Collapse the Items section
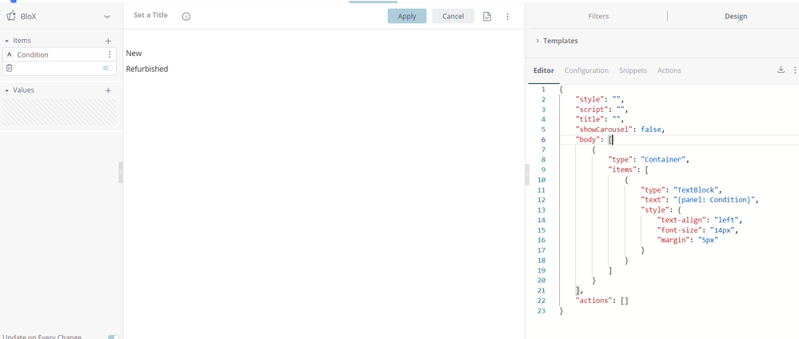Screen dimensions: 799x339 [7, 41]
